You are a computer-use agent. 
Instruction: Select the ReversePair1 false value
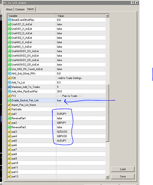click(60, 118)
